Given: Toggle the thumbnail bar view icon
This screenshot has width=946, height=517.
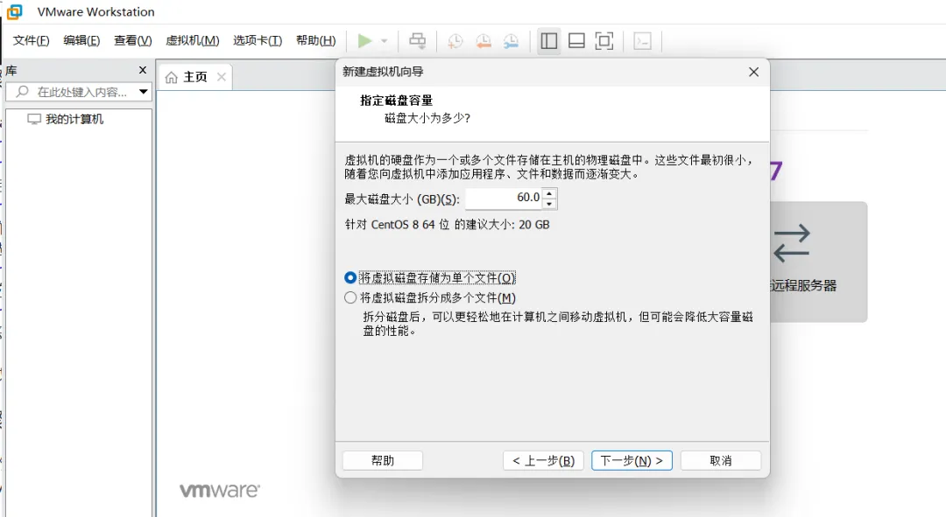Looking at the screenshot, I should tap(576, 41).
